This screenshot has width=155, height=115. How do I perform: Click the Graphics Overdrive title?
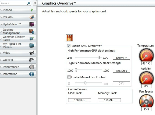[x=59, y=3]
